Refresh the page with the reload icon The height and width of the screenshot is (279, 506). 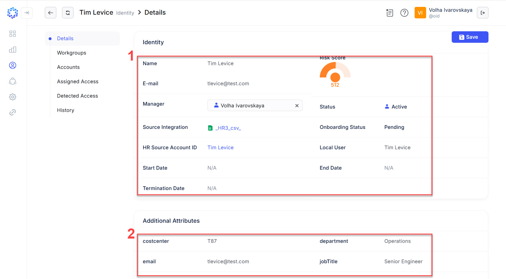(x=68, y=13)
